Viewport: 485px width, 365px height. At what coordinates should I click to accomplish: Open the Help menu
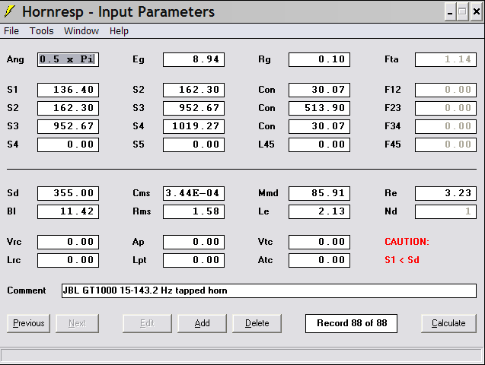(119, 31)
